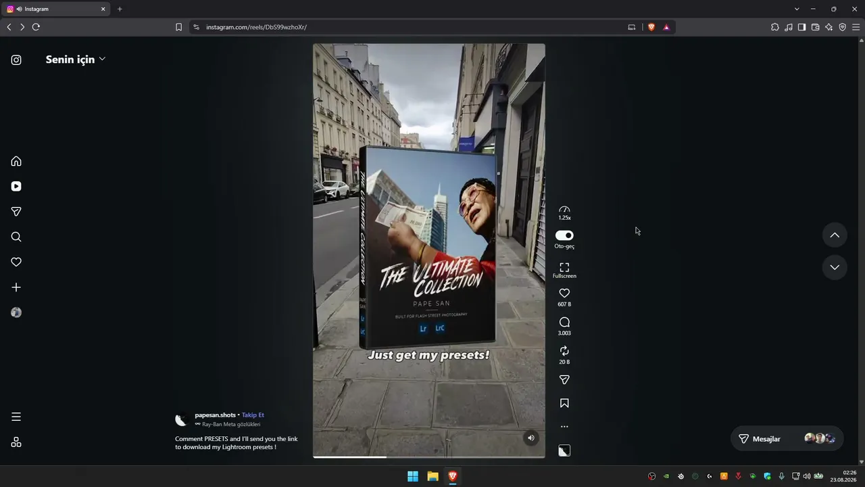Open the tab search dropdown arrow
The width and height of the screenshot is (865, 487).
tap(797, 9)
